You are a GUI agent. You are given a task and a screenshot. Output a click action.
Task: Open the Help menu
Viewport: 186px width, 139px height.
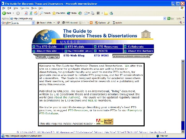[41, 8]
